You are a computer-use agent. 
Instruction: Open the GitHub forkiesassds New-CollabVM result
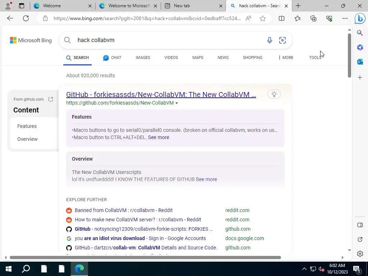pyautogui.click(x=161, y=95)
